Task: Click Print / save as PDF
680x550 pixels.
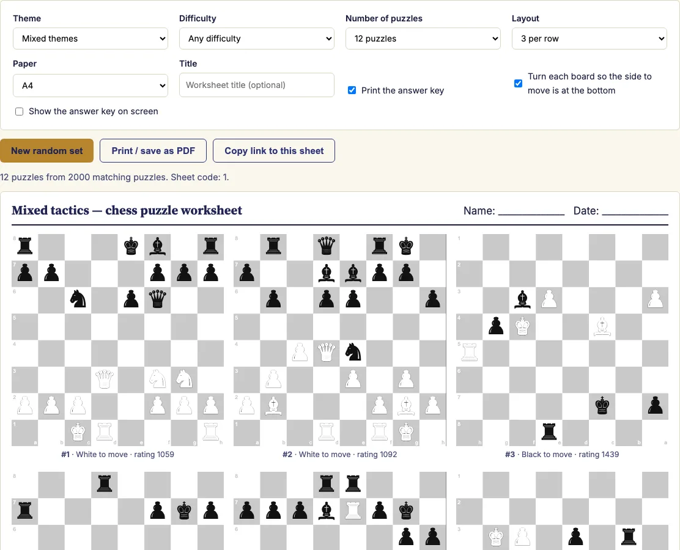Action: (x=153, y=151)
